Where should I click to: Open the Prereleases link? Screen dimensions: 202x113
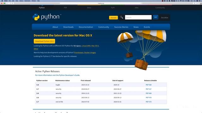[x=79, y=53]
